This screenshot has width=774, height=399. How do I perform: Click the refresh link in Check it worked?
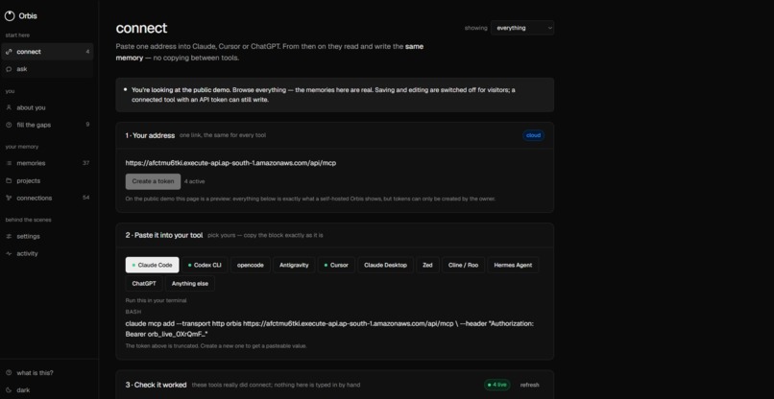coord(530,385)
